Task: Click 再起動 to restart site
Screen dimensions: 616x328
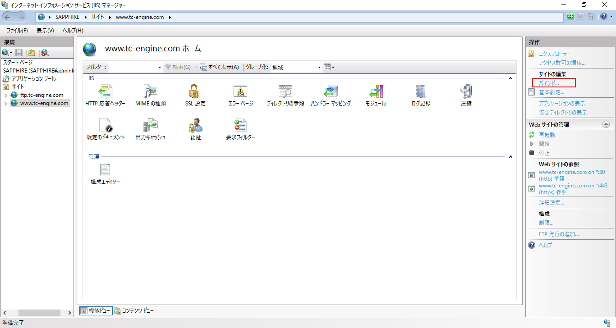Action: point(547,135)
